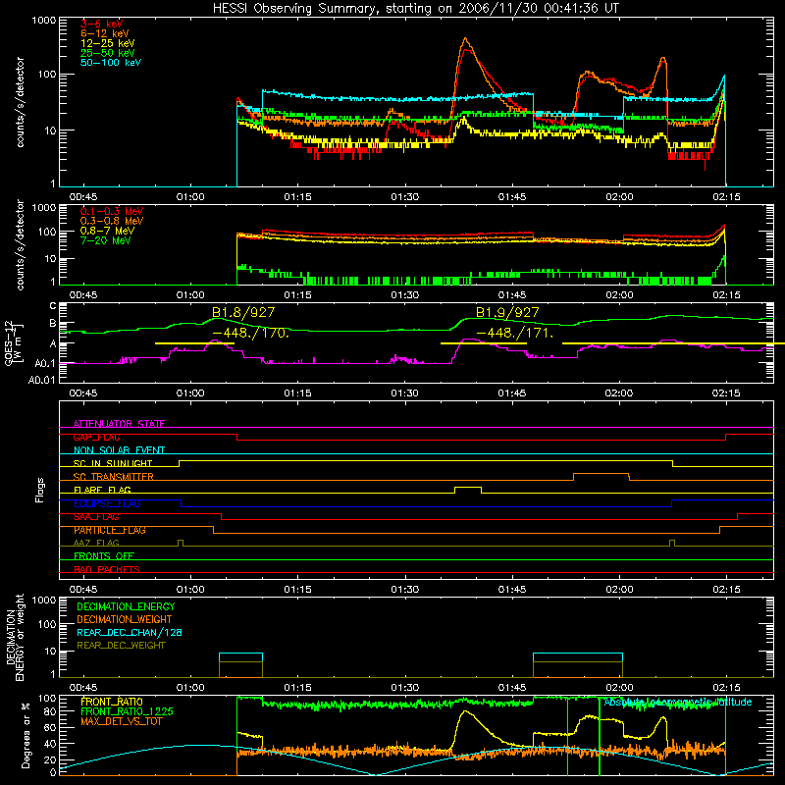
Task: Click the second AAZ_FLAG pulse near 02:07
Action: [672, 543]
